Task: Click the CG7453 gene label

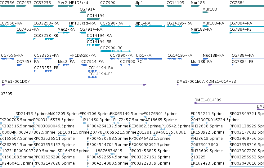Action: [24, 3]
